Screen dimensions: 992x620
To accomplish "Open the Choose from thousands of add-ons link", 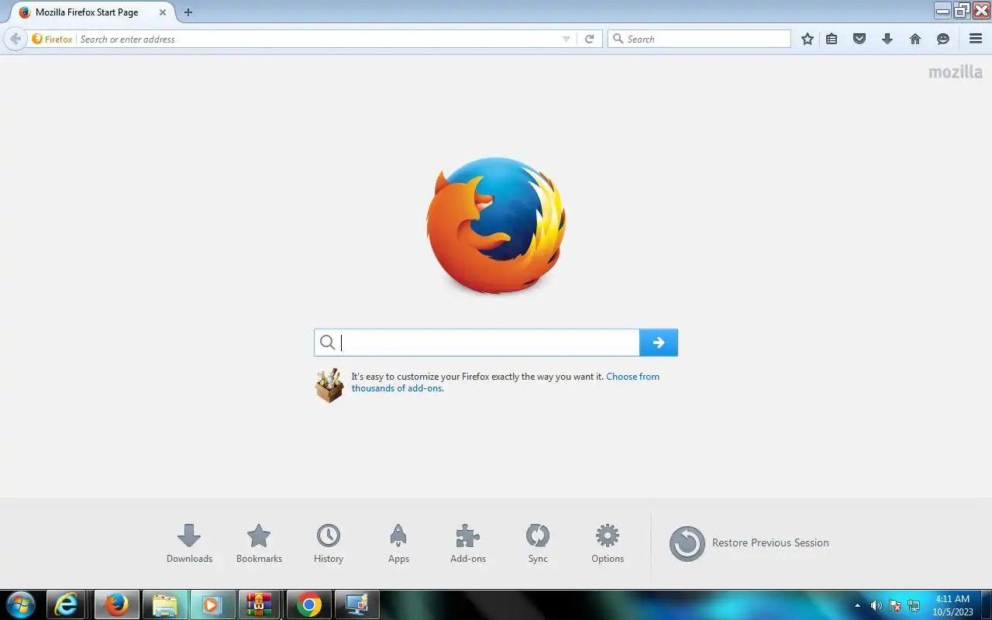I will pos(505,382).
